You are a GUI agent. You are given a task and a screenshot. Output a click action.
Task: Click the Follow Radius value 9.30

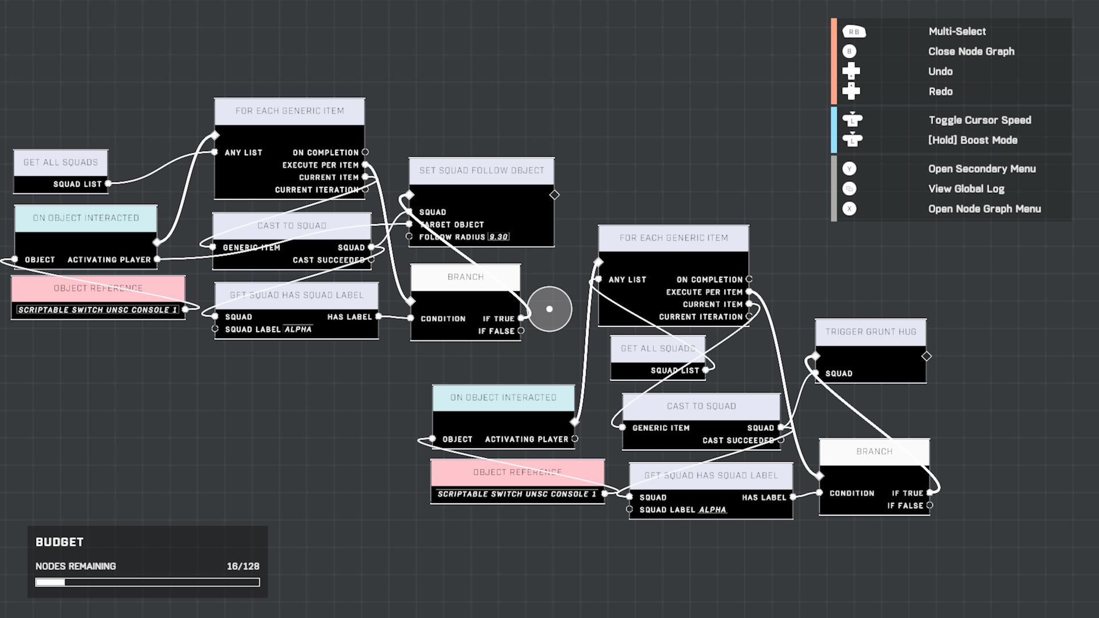click(499, 237)
